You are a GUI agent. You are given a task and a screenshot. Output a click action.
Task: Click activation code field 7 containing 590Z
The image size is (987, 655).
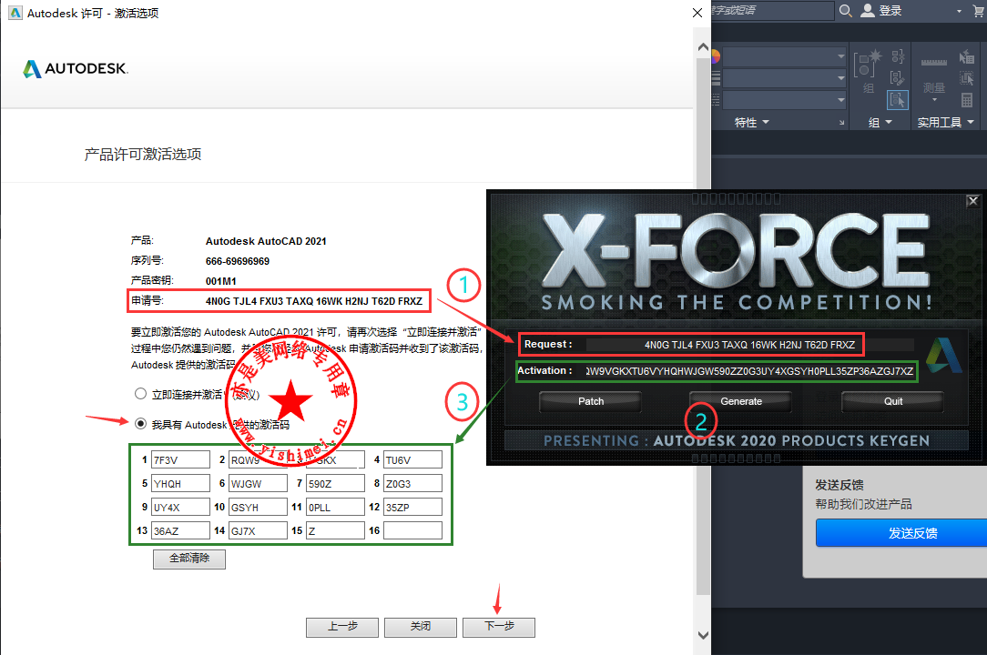coord(335,483)
